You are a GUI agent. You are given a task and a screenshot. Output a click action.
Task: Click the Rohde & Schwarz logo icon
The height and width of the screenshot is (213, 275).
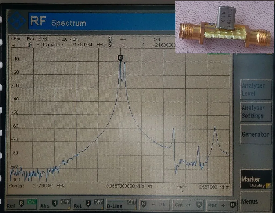(17, 21)
